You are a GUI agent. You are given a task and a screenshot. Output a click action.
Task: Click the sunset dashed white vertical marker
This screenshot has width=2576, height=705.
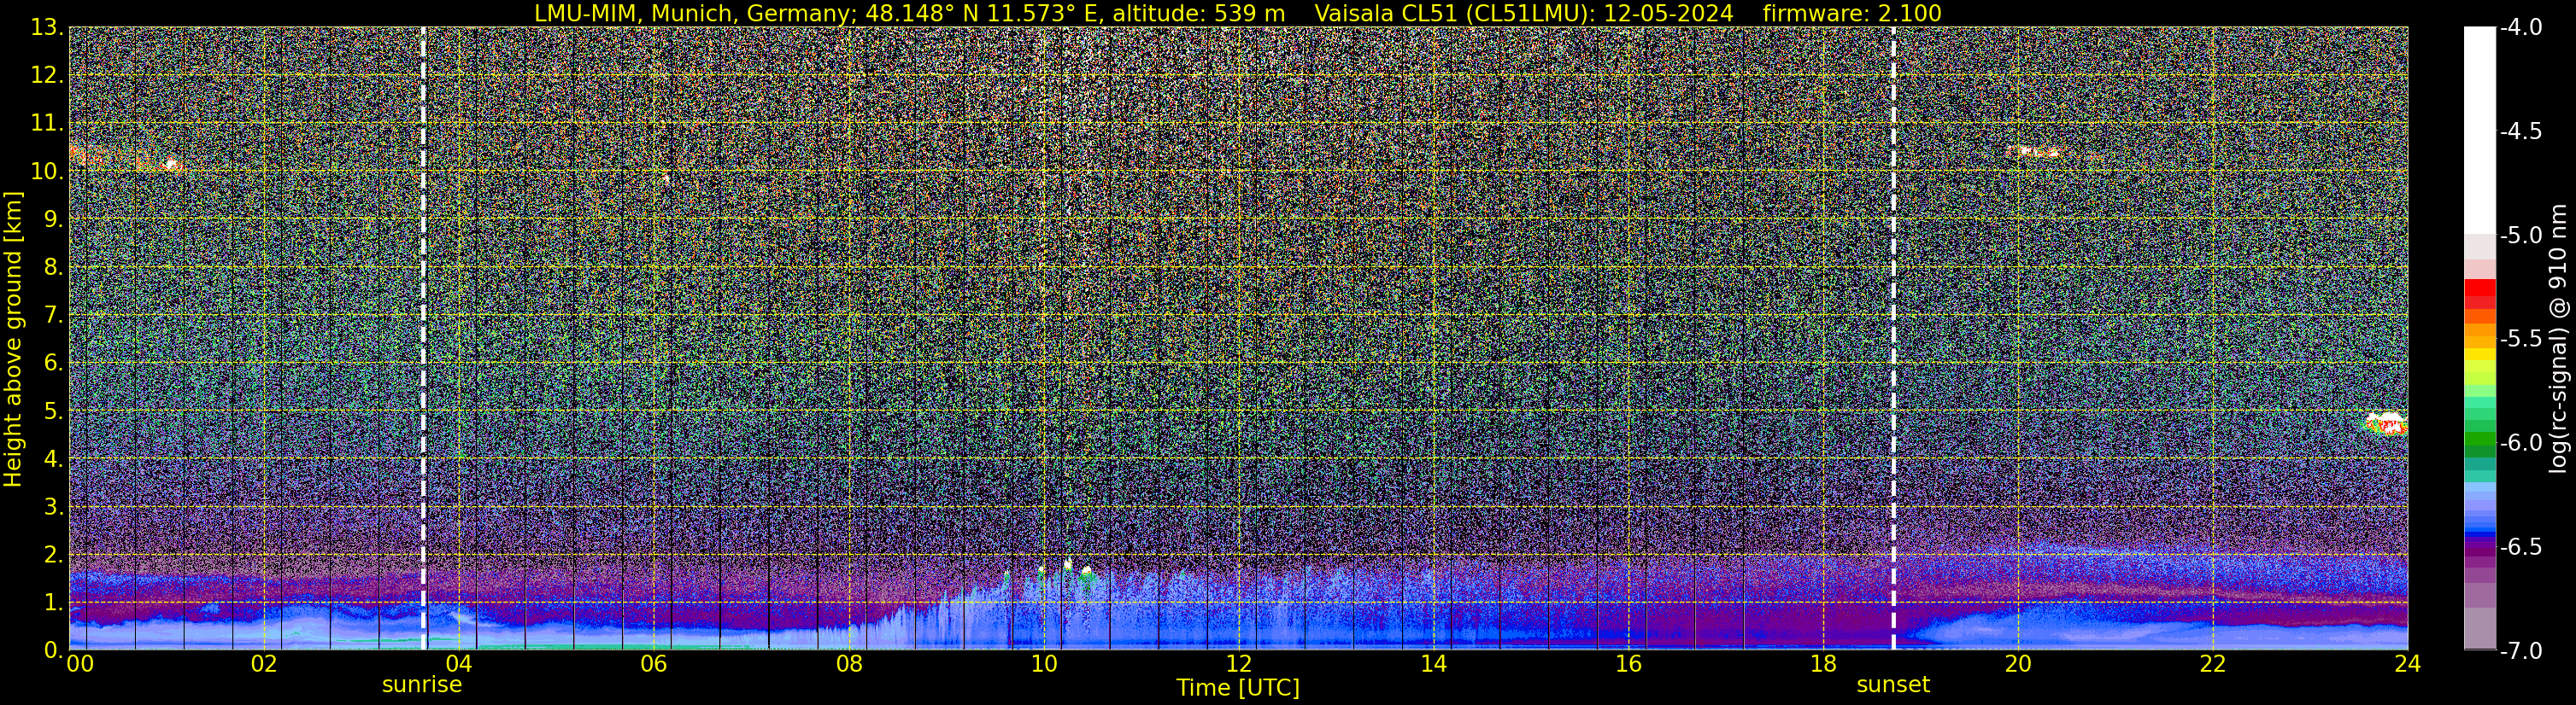pos(1893,339)
